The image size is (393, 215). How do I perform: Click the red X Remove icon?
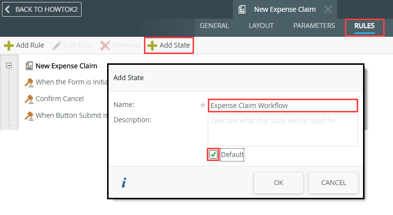click(x=105, y=46)
